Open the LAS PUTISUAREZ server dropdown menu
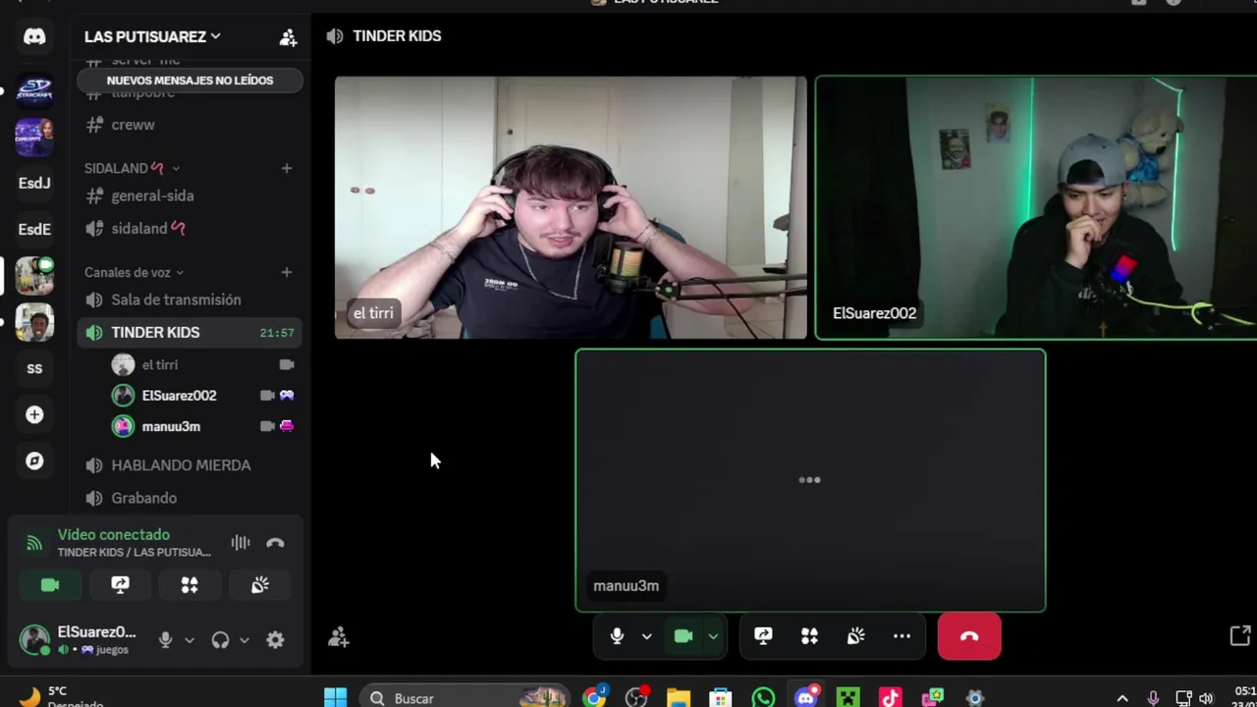 coord(152,36)
